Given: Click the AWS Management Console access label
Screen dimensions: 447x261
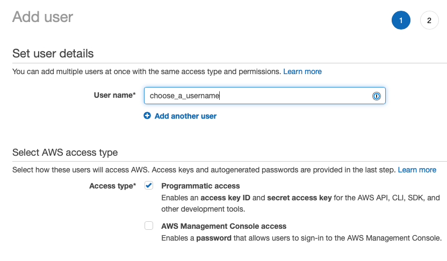Looking at the screenshot, I should point(223,227).
